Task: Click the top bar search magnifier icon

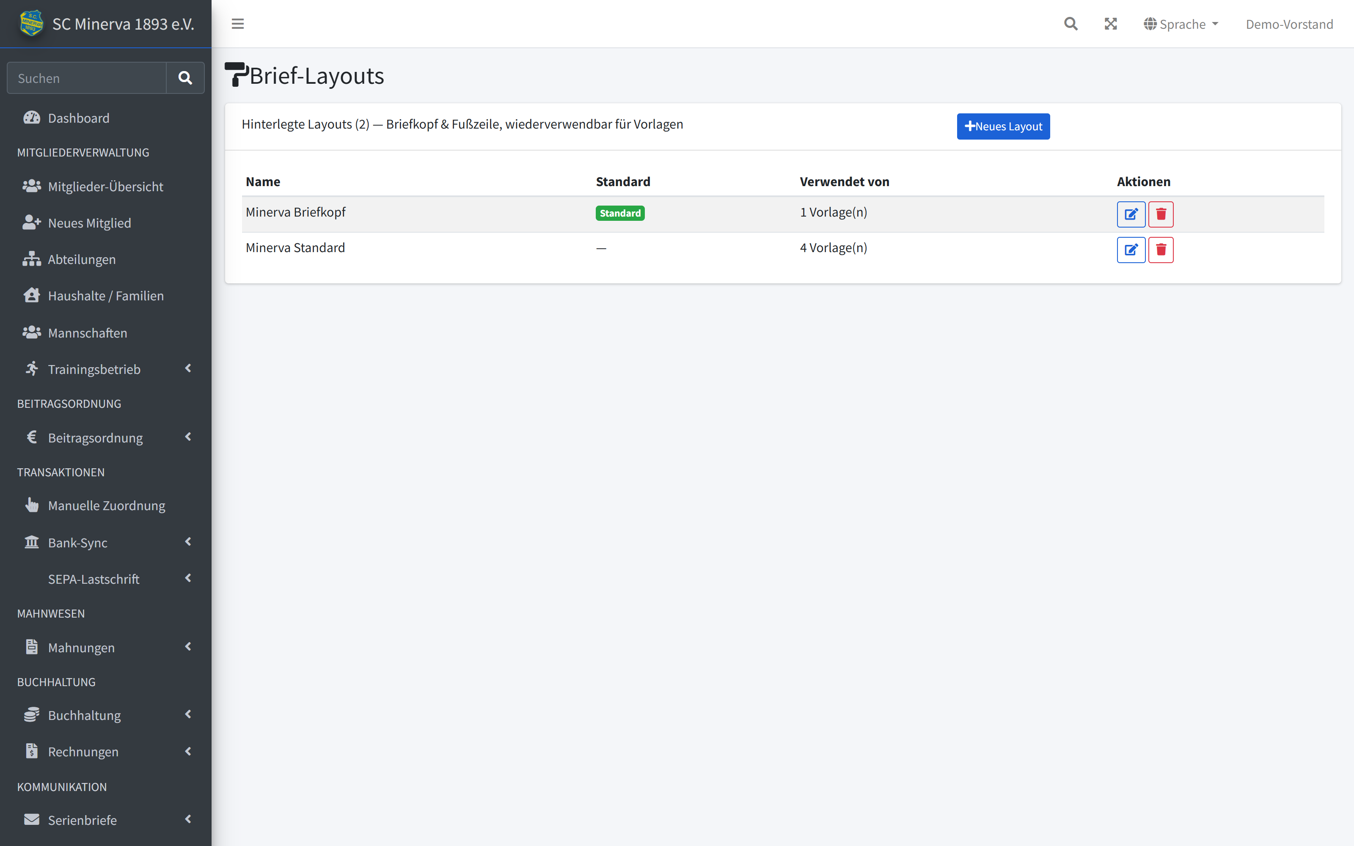Action: [x=1071, y=24]
